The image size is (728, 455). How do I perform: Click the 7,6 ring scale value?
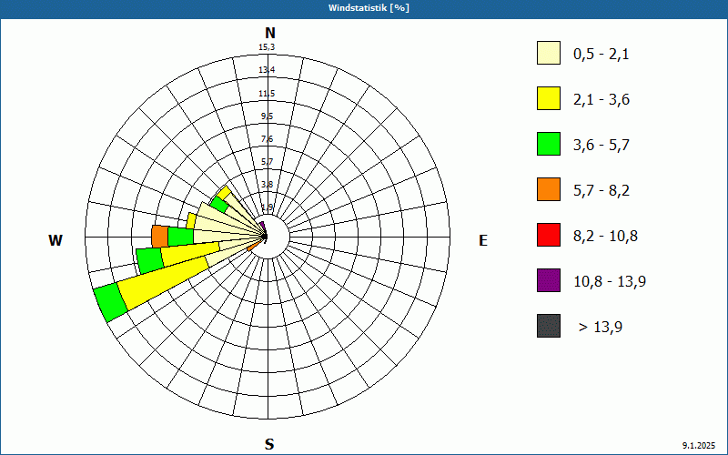tap(267, 139)
